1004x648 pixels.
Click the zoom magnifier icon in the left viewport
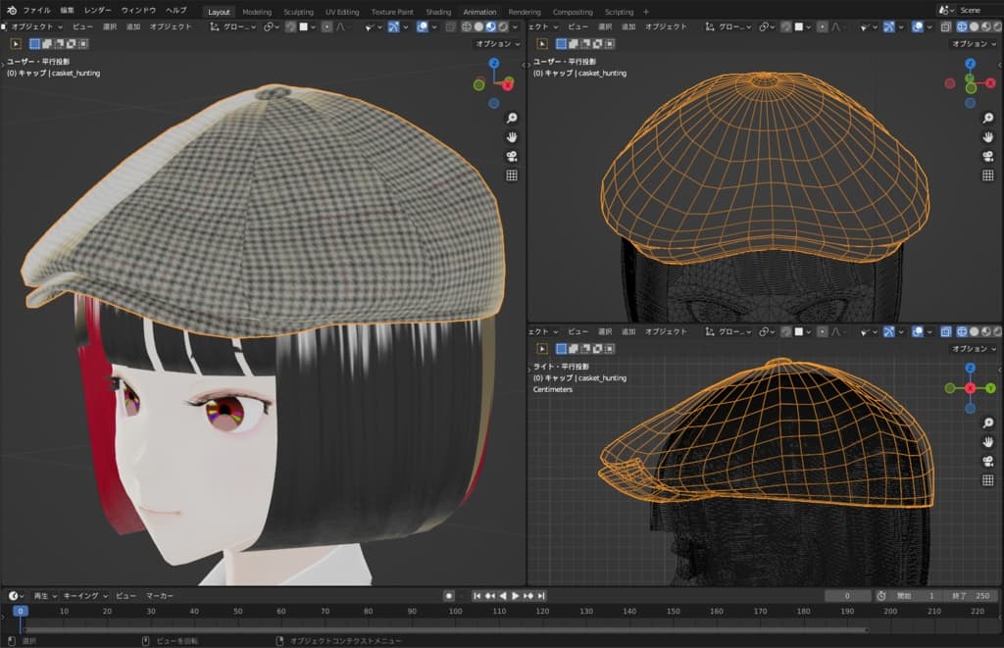(511, 118)
